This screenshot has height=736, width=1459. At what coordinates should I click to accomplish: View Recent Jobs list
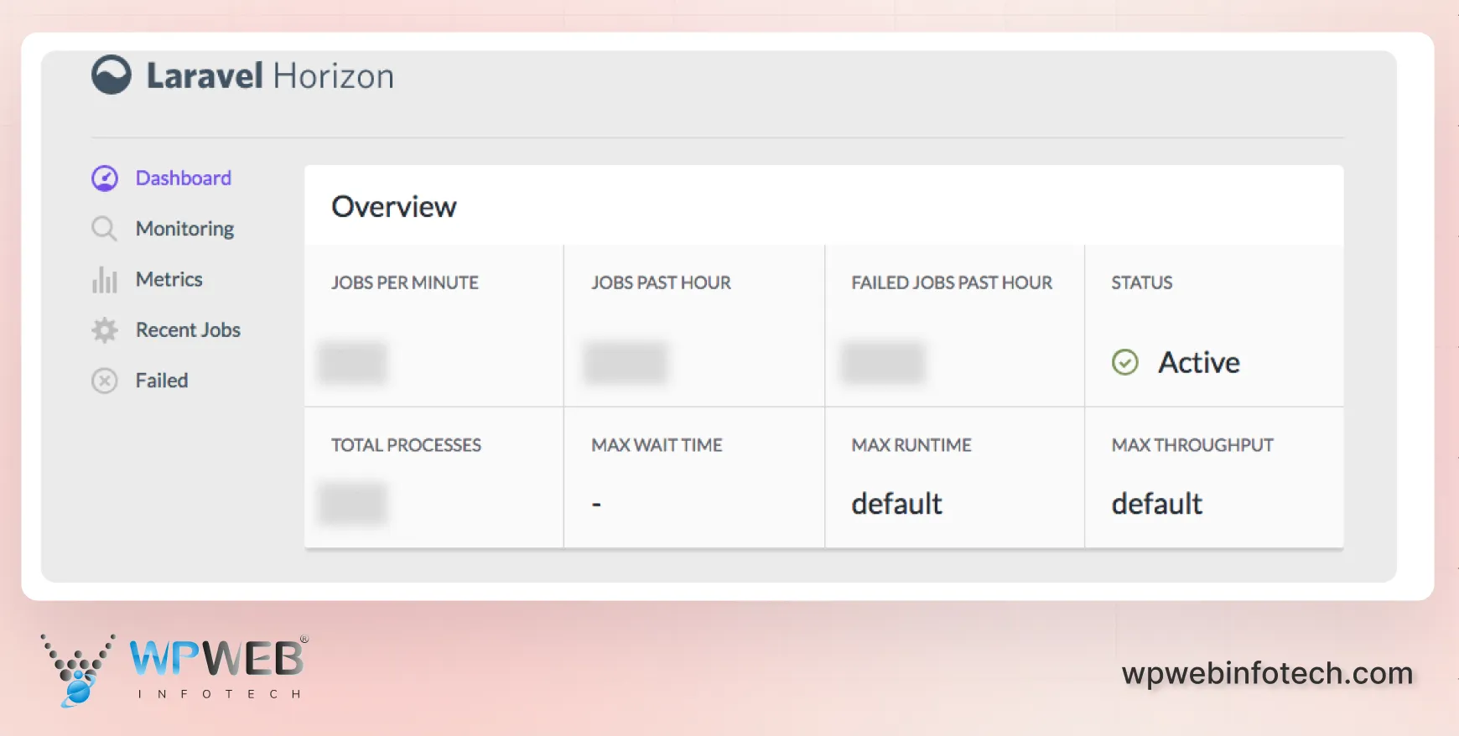tap(188, 330)
